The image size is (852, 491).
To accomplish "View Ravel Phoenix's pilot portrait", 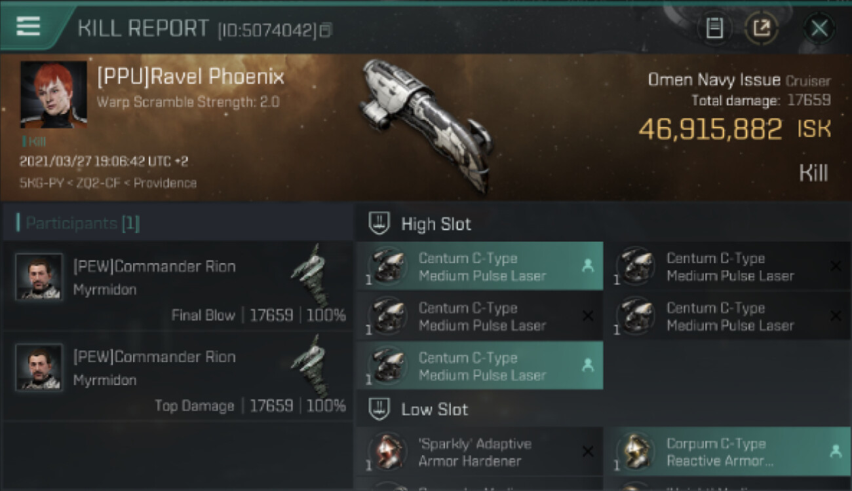I will [x=53, y=94].
